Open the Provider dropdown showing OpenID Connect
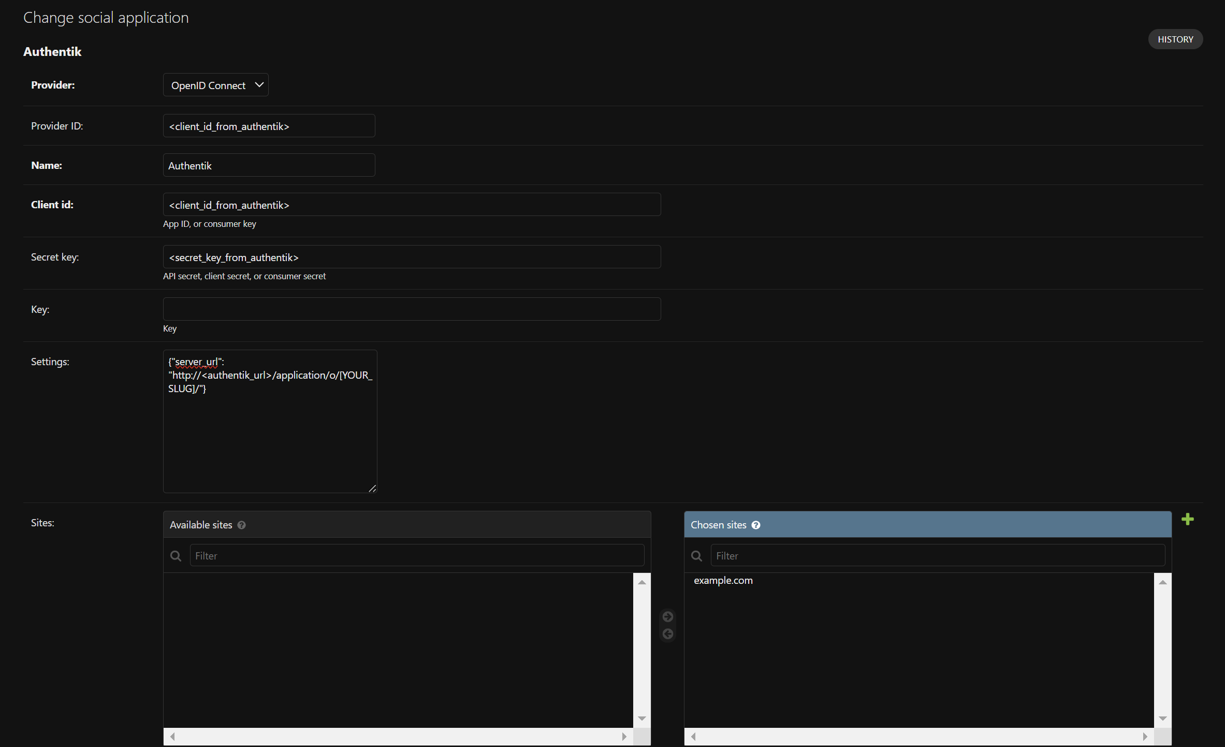1225x747 pixels. point(216,85)
